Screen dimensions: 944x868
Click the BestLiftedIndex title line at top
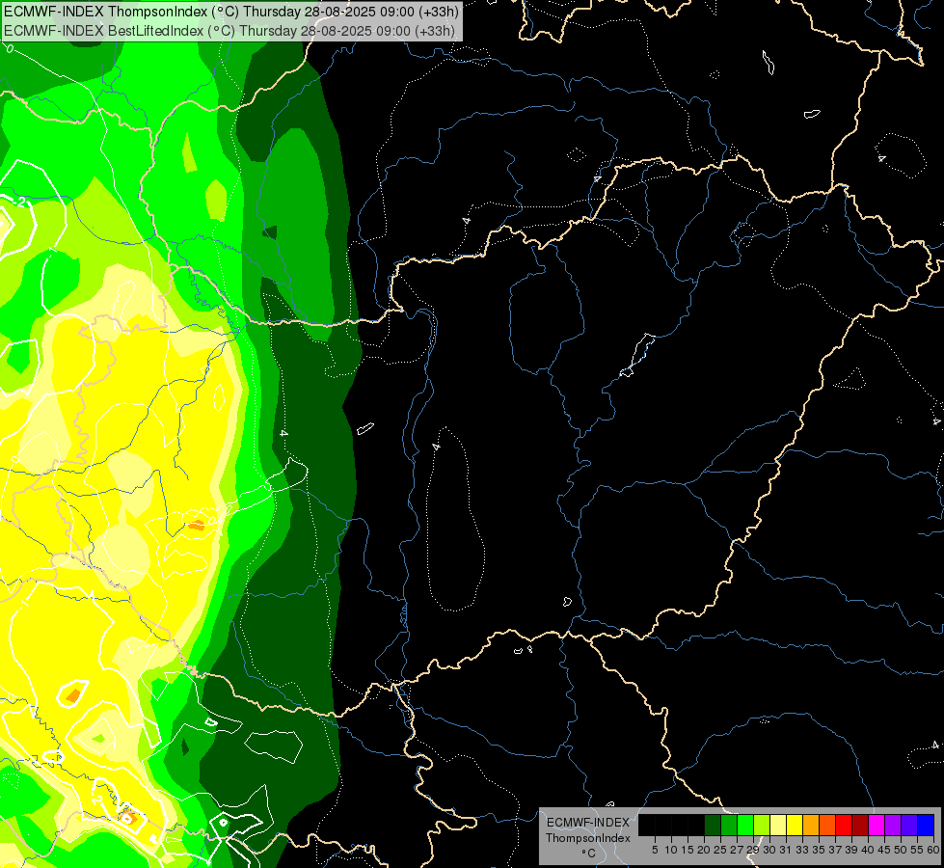tap(229, 30)
